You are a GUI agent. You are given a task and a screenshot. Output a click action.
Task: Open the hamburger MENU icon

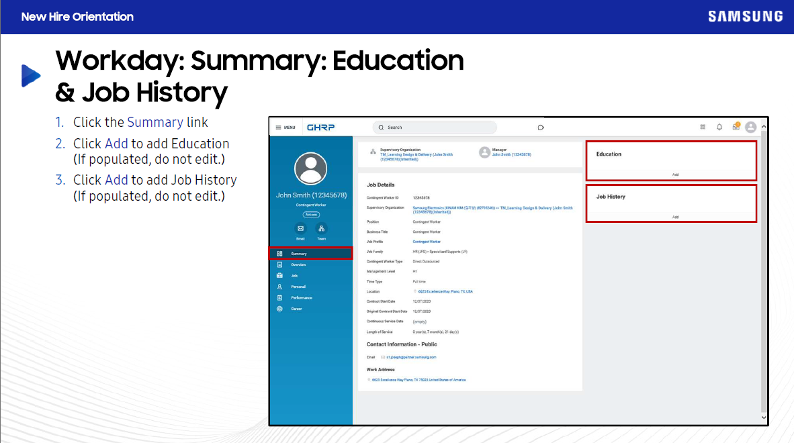[x=279, y=128]
